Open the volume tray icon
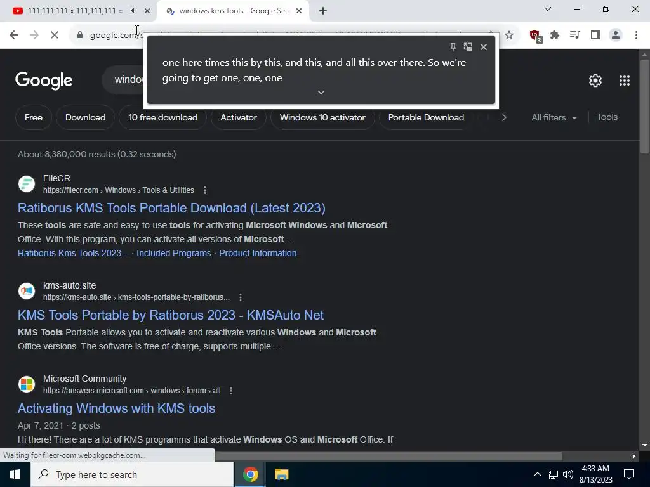Image resolution: width=650 pixels, height=487 pixels. pyautogui.click(x=568, y=474)
